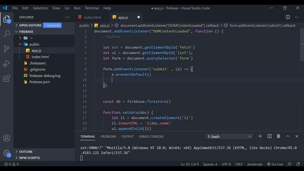
Task: Click 'Spaces: 4' indentation setting
Action: click(x=210, y=164)
